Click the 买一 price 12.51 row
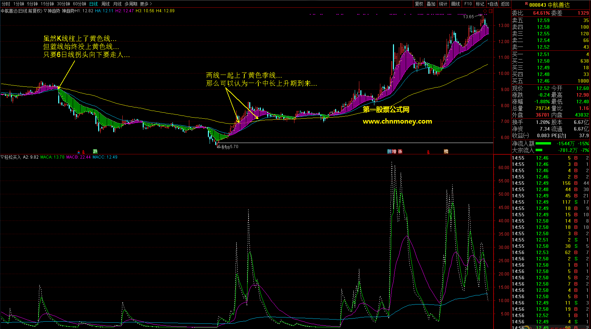 point(551,54)
